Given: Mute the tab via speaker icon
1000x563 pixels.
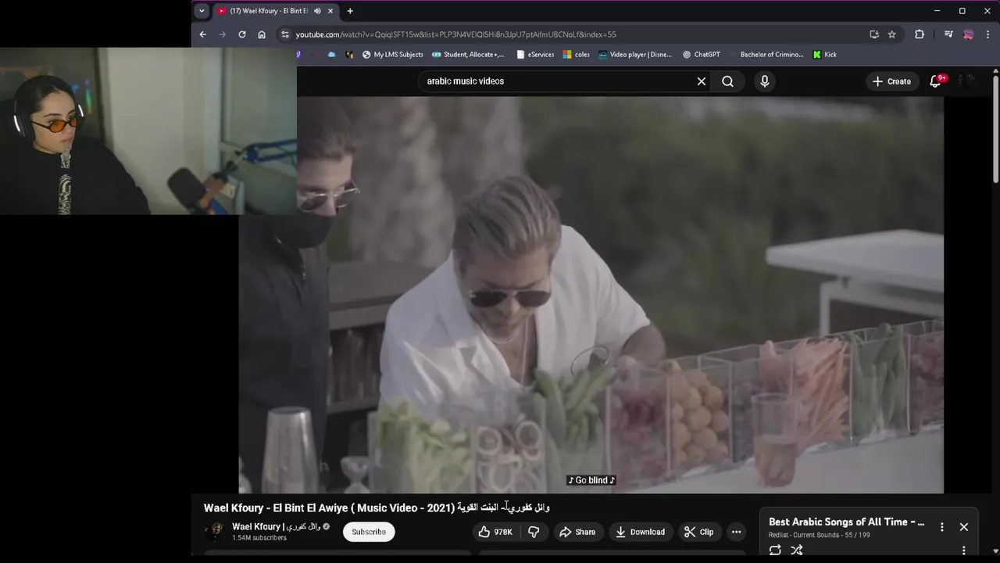Looking at the screenshot, I should (317, 11).
